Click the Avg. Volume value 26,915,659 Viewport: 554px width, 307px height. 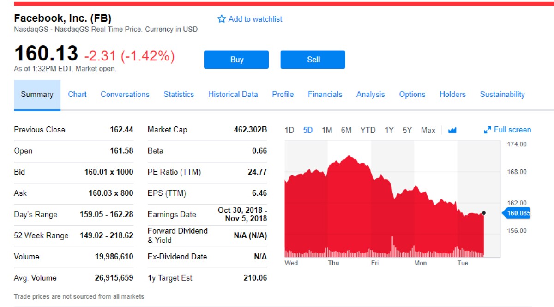(x=114, y=278)
